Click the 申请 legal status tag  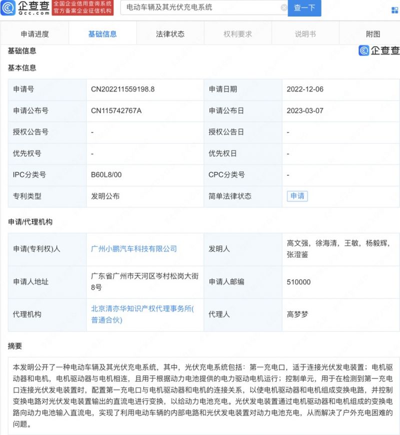[x=297, y=196]
